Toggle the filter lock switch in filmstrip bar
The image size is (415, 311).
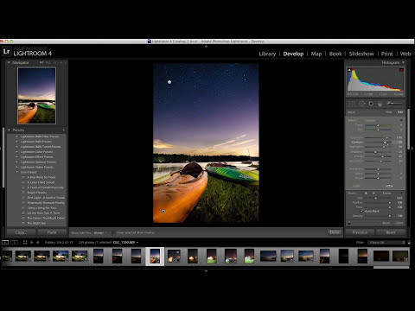coord(409,243)
